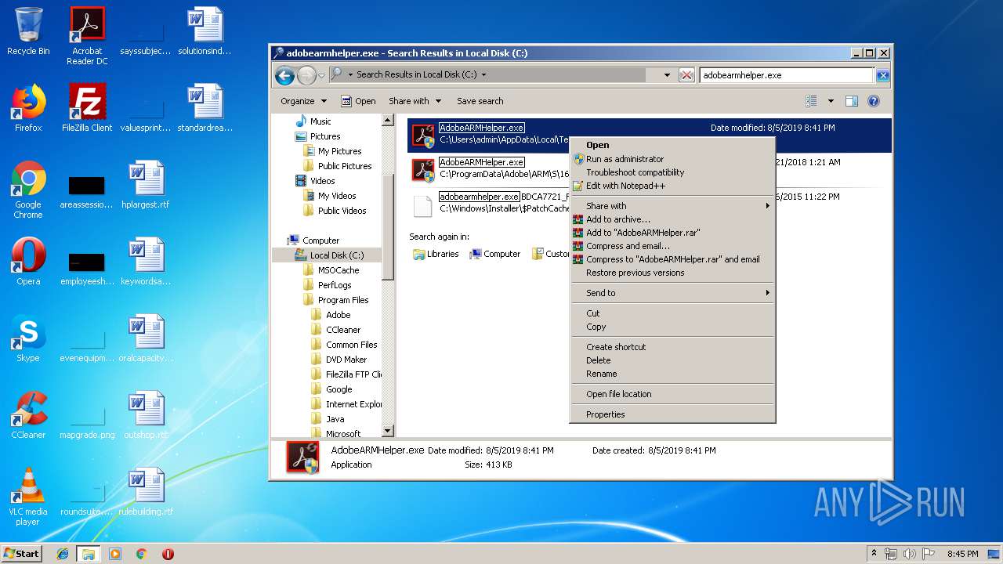Click the clock in the taskbar
This screenshot has height=564, width=1003.
pos(962,554)
